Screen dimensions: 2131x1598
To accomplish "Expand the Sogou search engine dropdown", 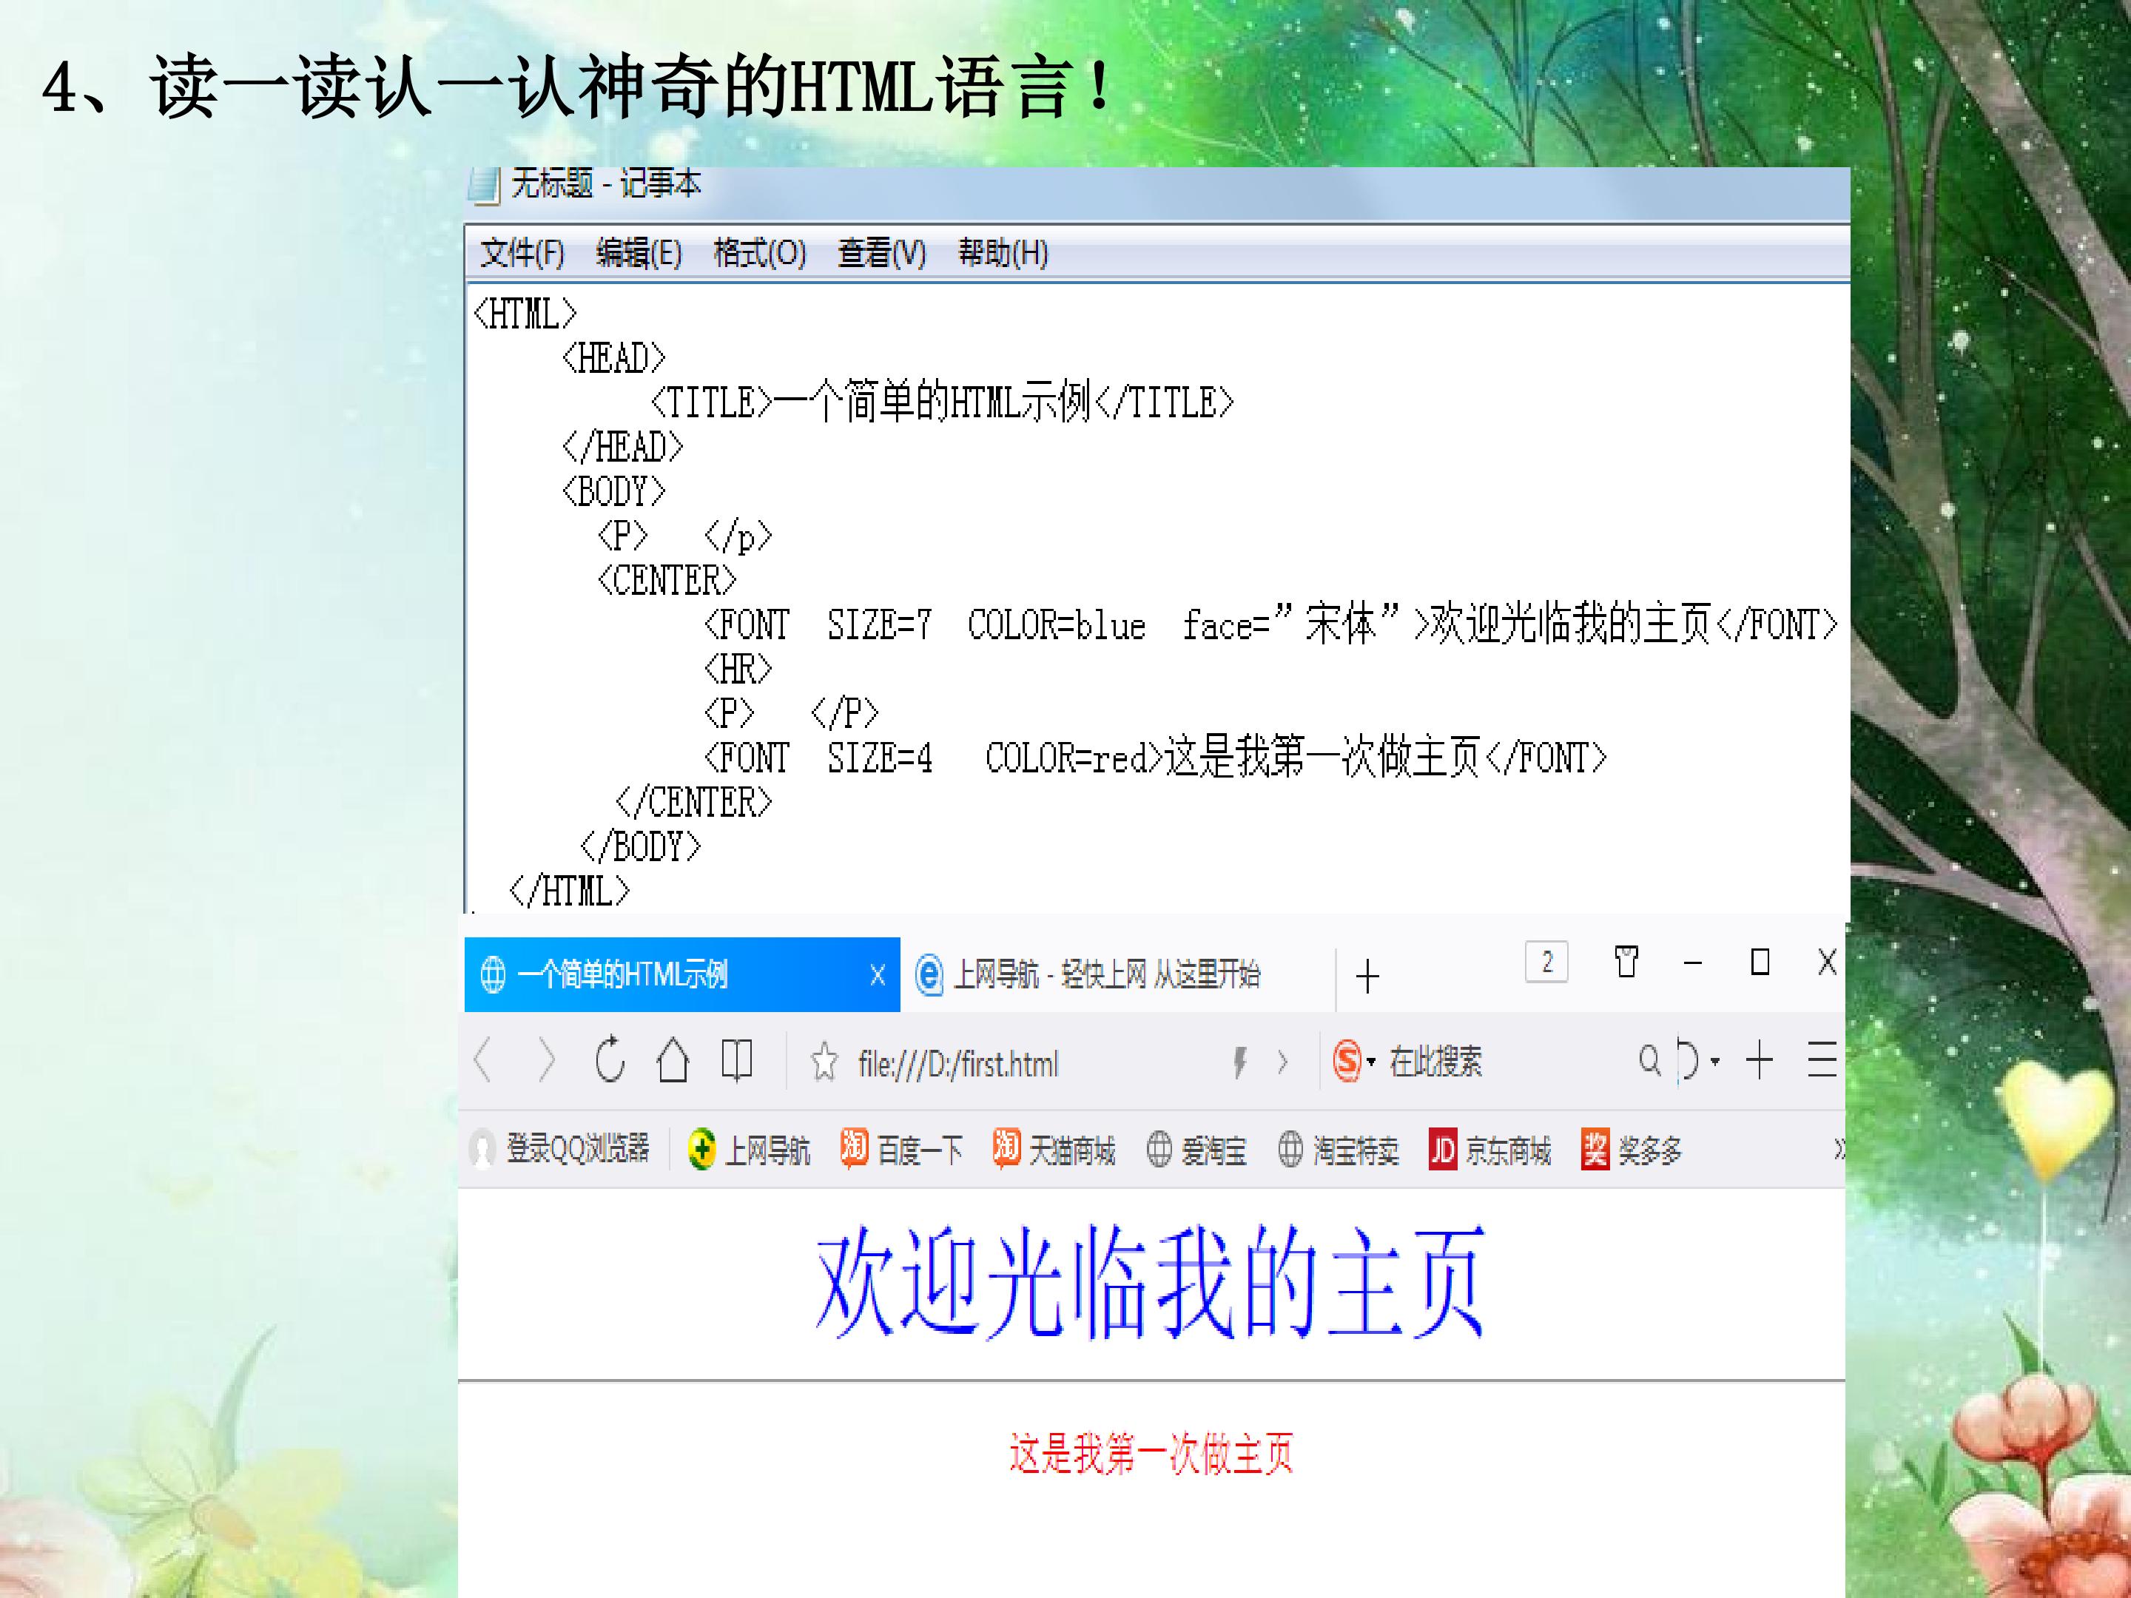I will coord(1371,1062).
